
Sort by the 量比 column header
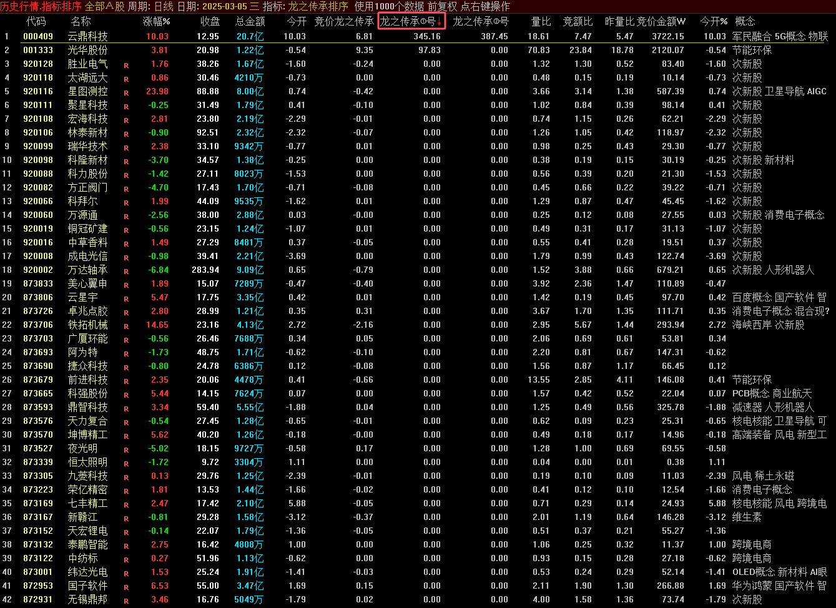point(541,22)
